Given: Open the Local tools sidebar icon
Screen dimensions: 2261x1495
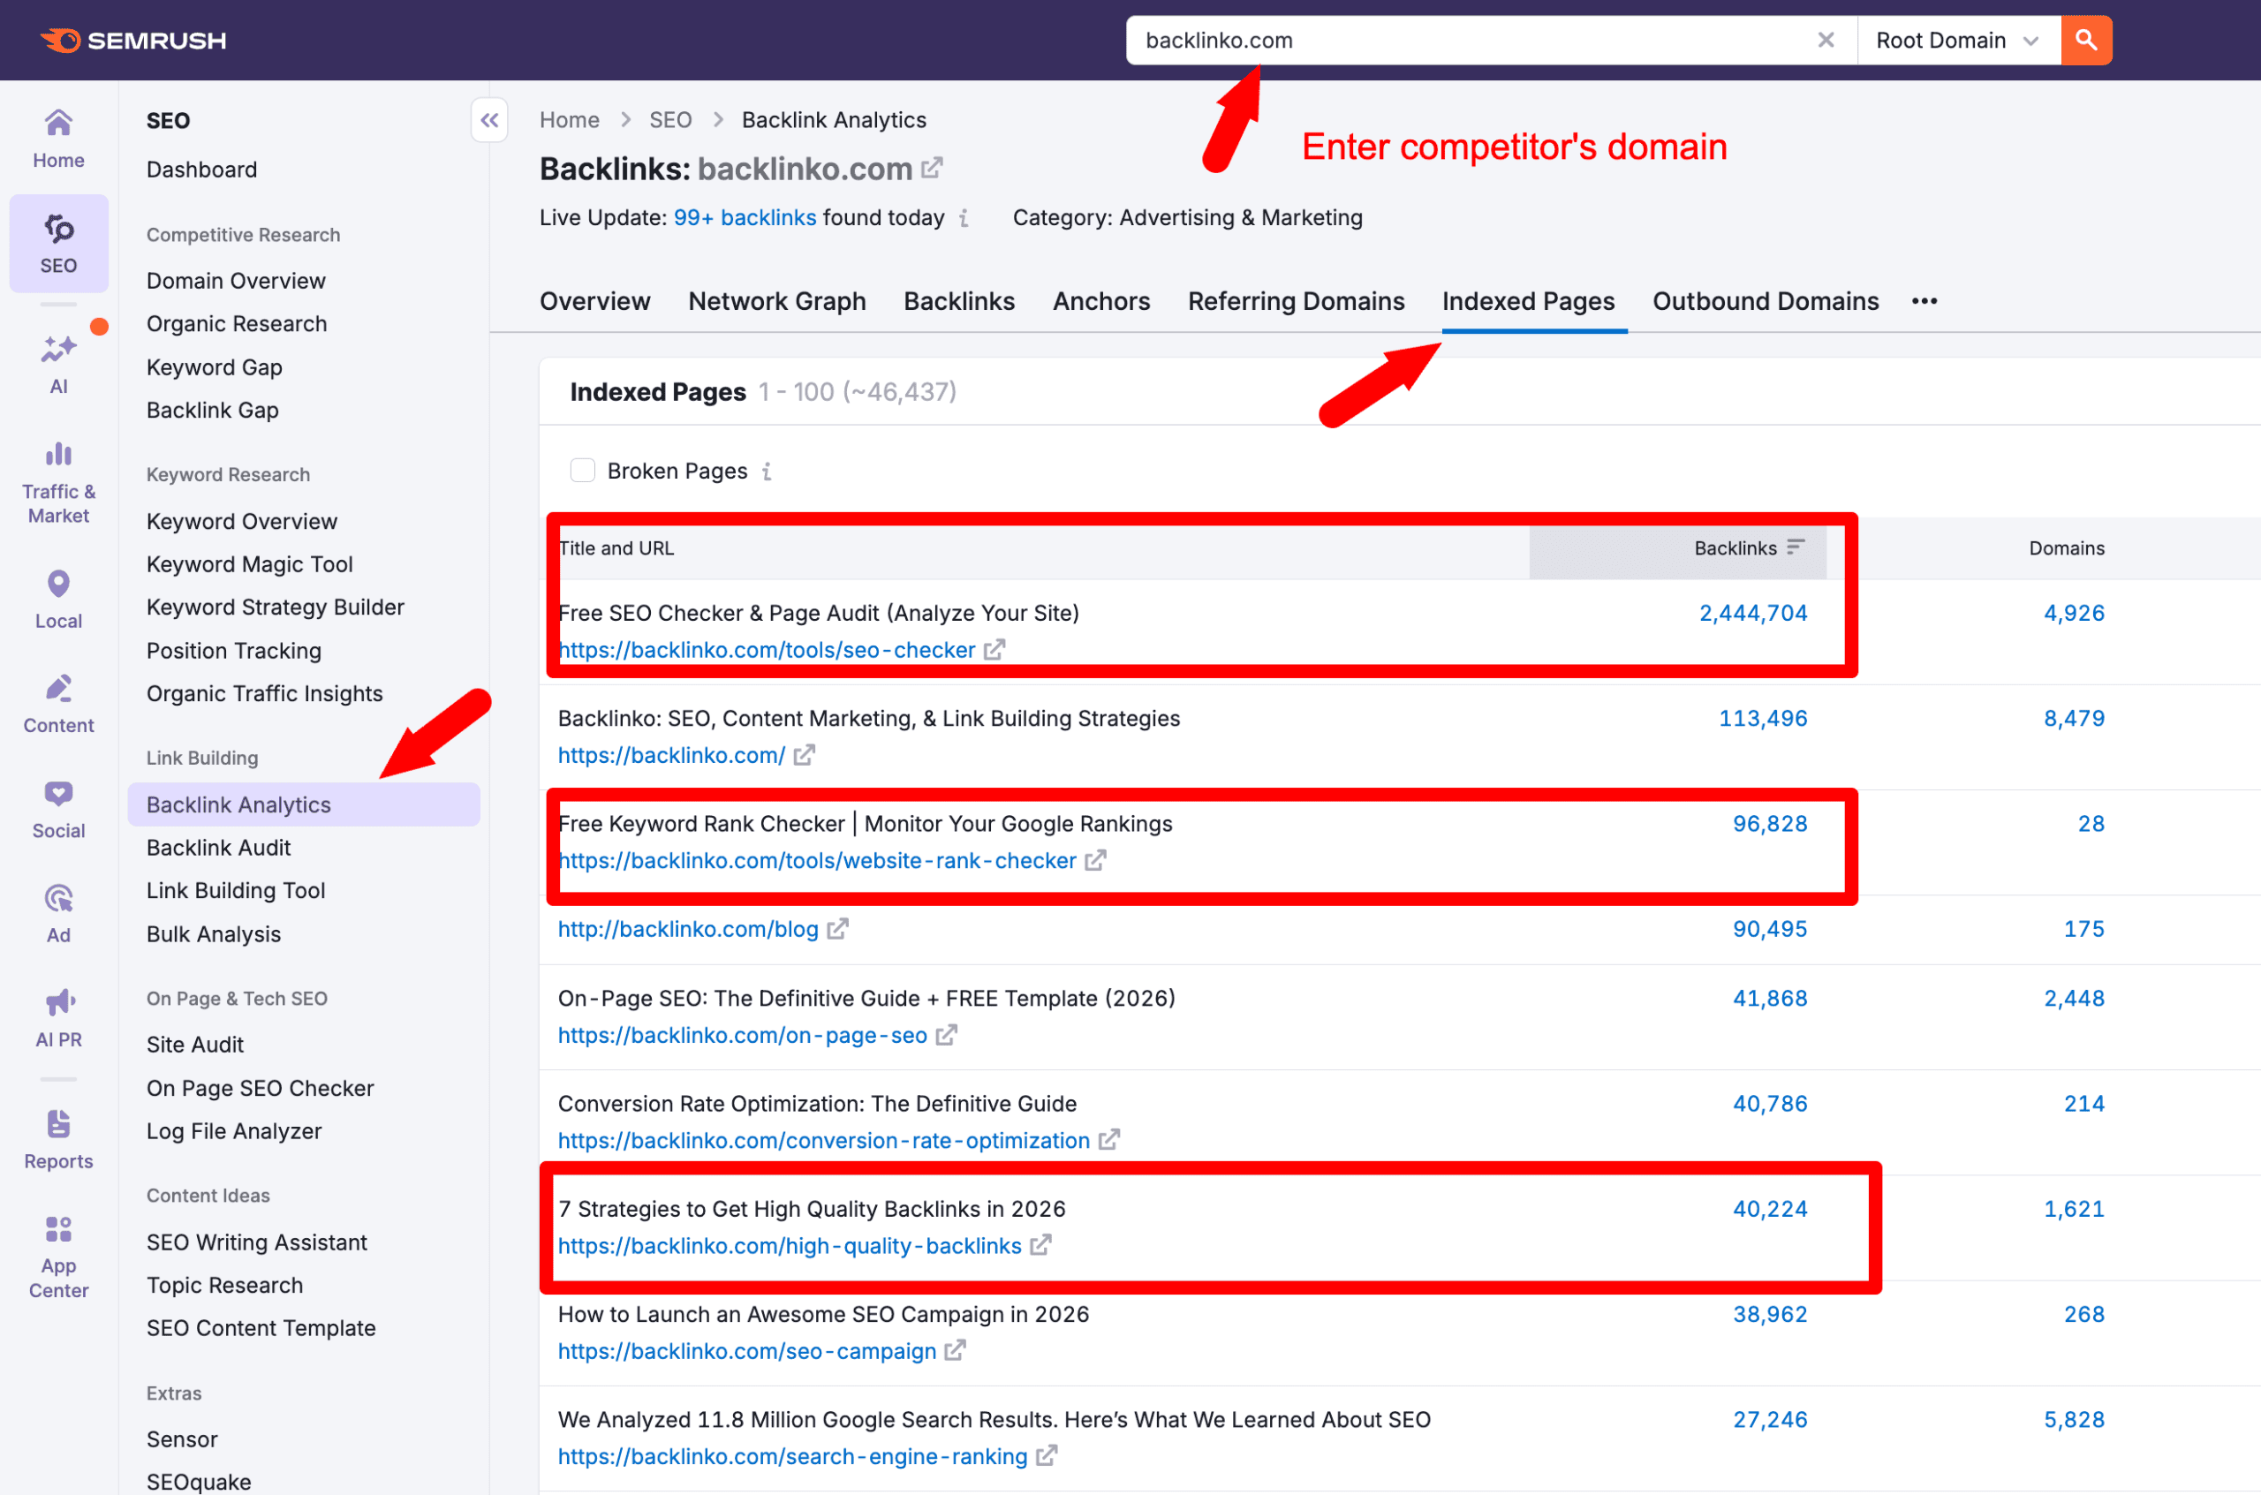Looking at the screenshot, I should tap(58, 596).
